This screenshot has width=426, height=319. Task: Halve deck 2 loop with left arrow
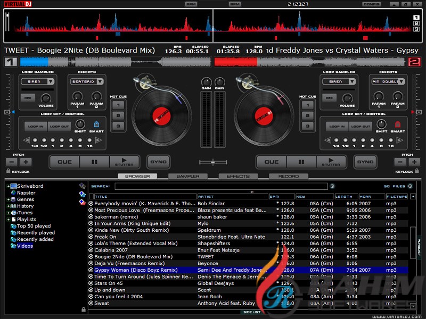(327, 140)
